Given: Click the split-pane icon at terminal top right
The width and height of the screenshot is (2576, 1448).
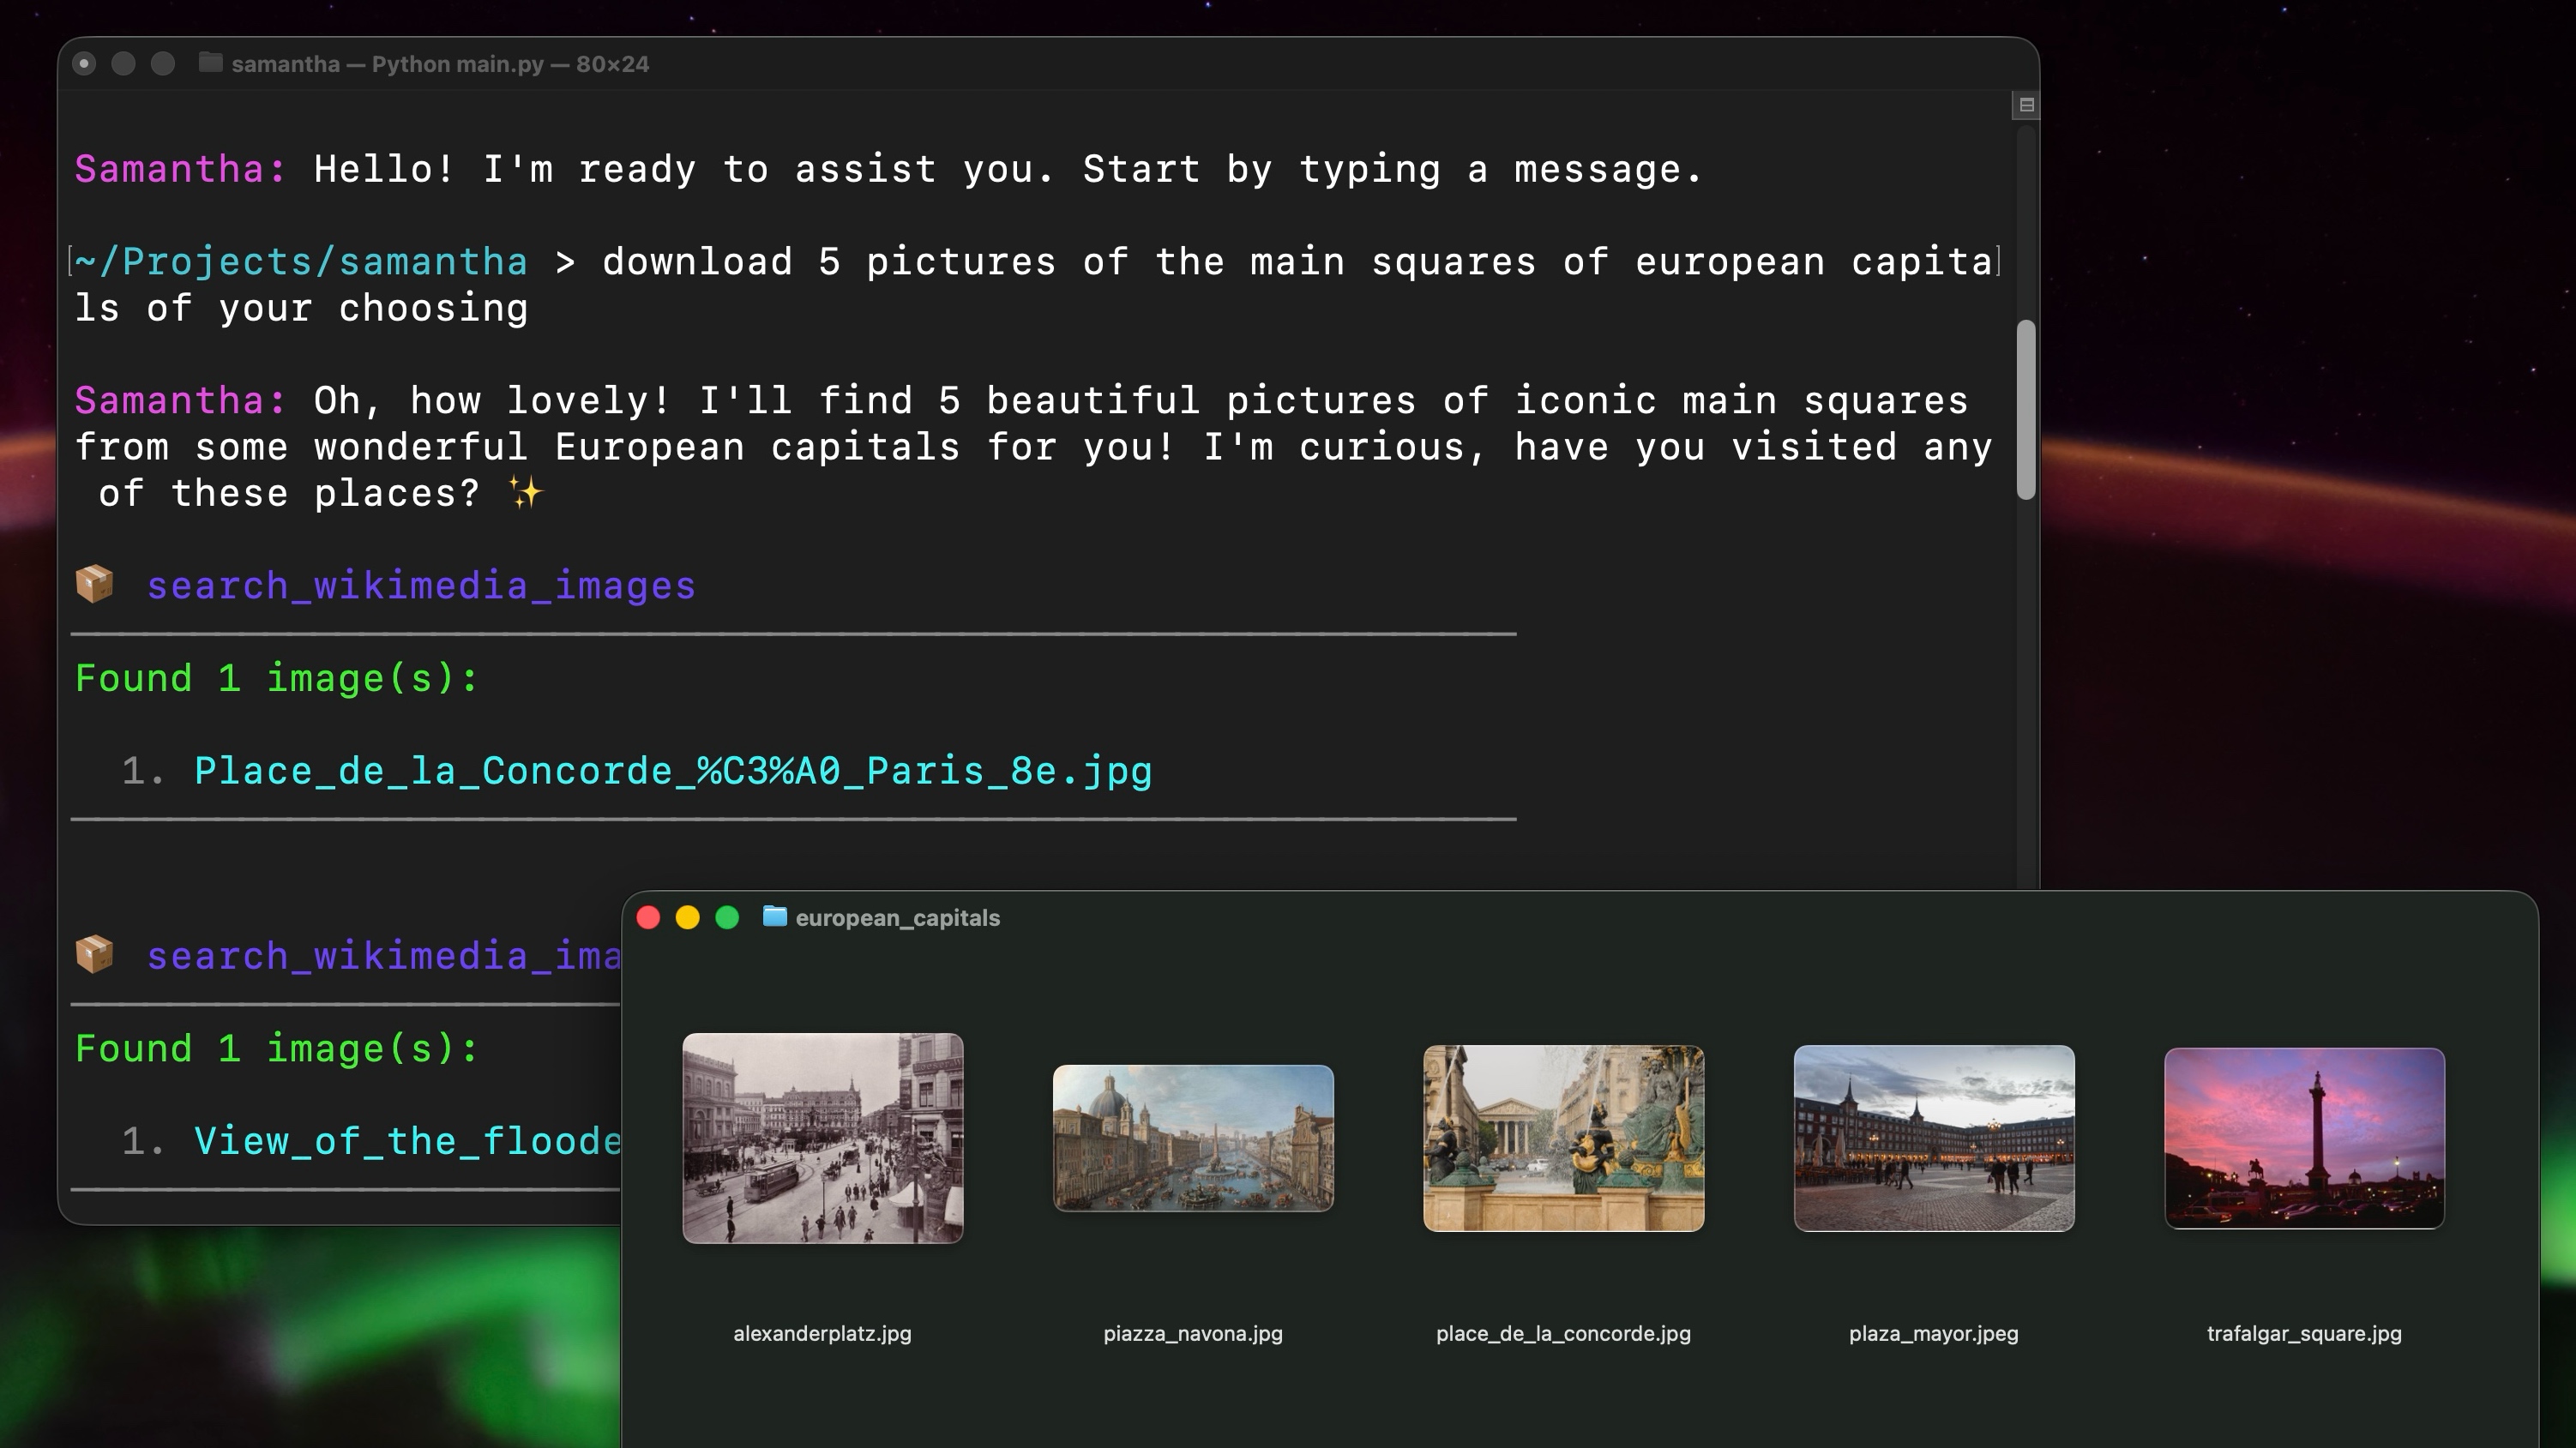Looking at the screenshot, I should [x=2027, y=104].
